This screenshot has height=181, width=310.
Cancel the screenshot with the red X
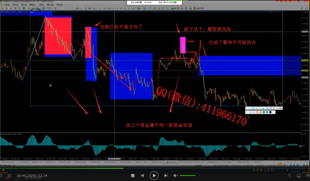(274, 108)
